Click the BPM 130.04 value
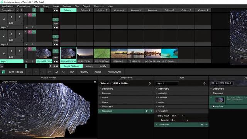247x139 pixels. [x=19, y=72]
